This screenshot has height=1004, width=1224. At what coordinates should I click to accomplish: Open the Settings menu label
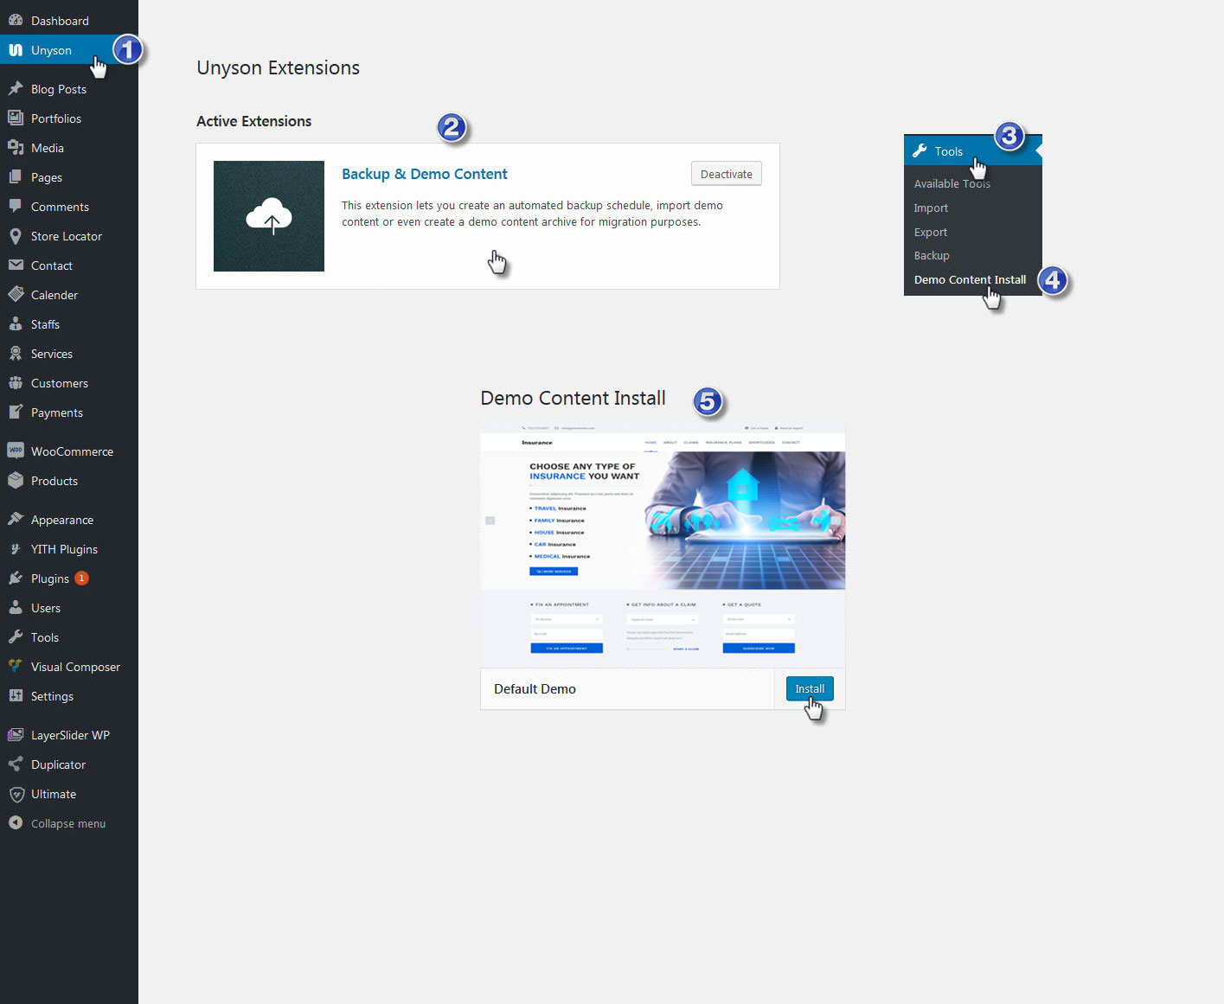(52, 696)
